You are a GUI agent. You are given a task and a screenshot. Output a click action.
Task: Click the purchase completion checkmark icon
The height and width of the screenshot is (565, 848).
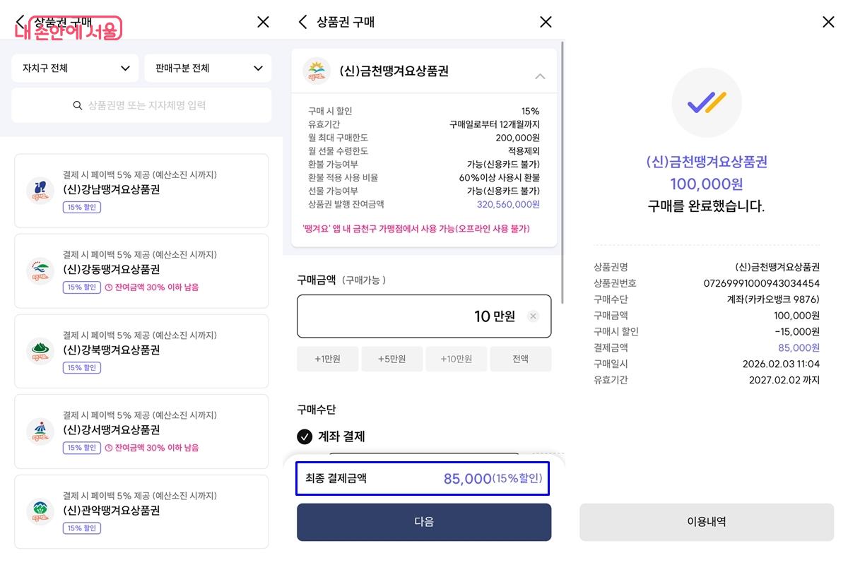[x=707, y=102]
